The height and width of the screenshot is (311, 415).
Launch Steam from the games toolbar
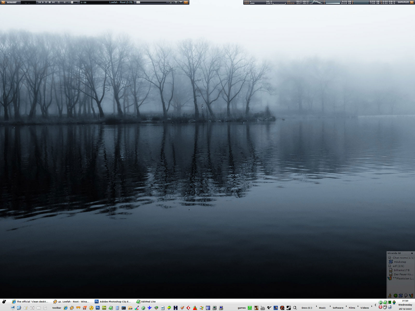pos(288,308)
